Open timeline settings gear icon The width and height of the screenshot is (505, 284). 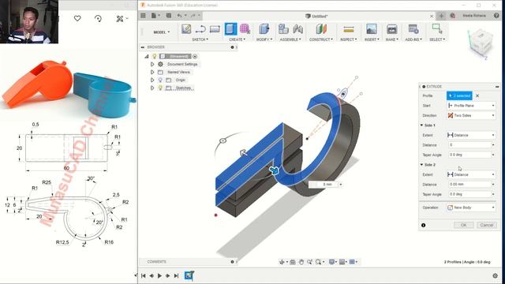pyautogui.click(x=495, y=275)
